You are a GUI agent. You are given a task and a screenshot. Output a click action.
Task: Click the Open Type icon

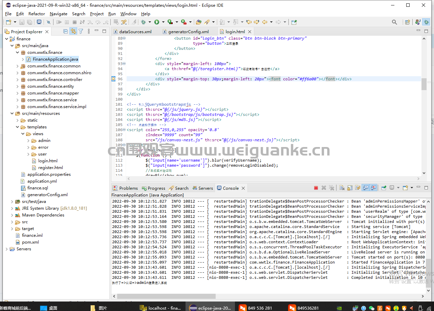[x=199, y=22]
